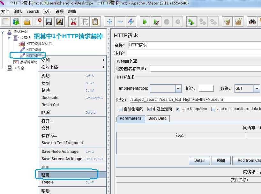Click the Detail button

[199, 160]
